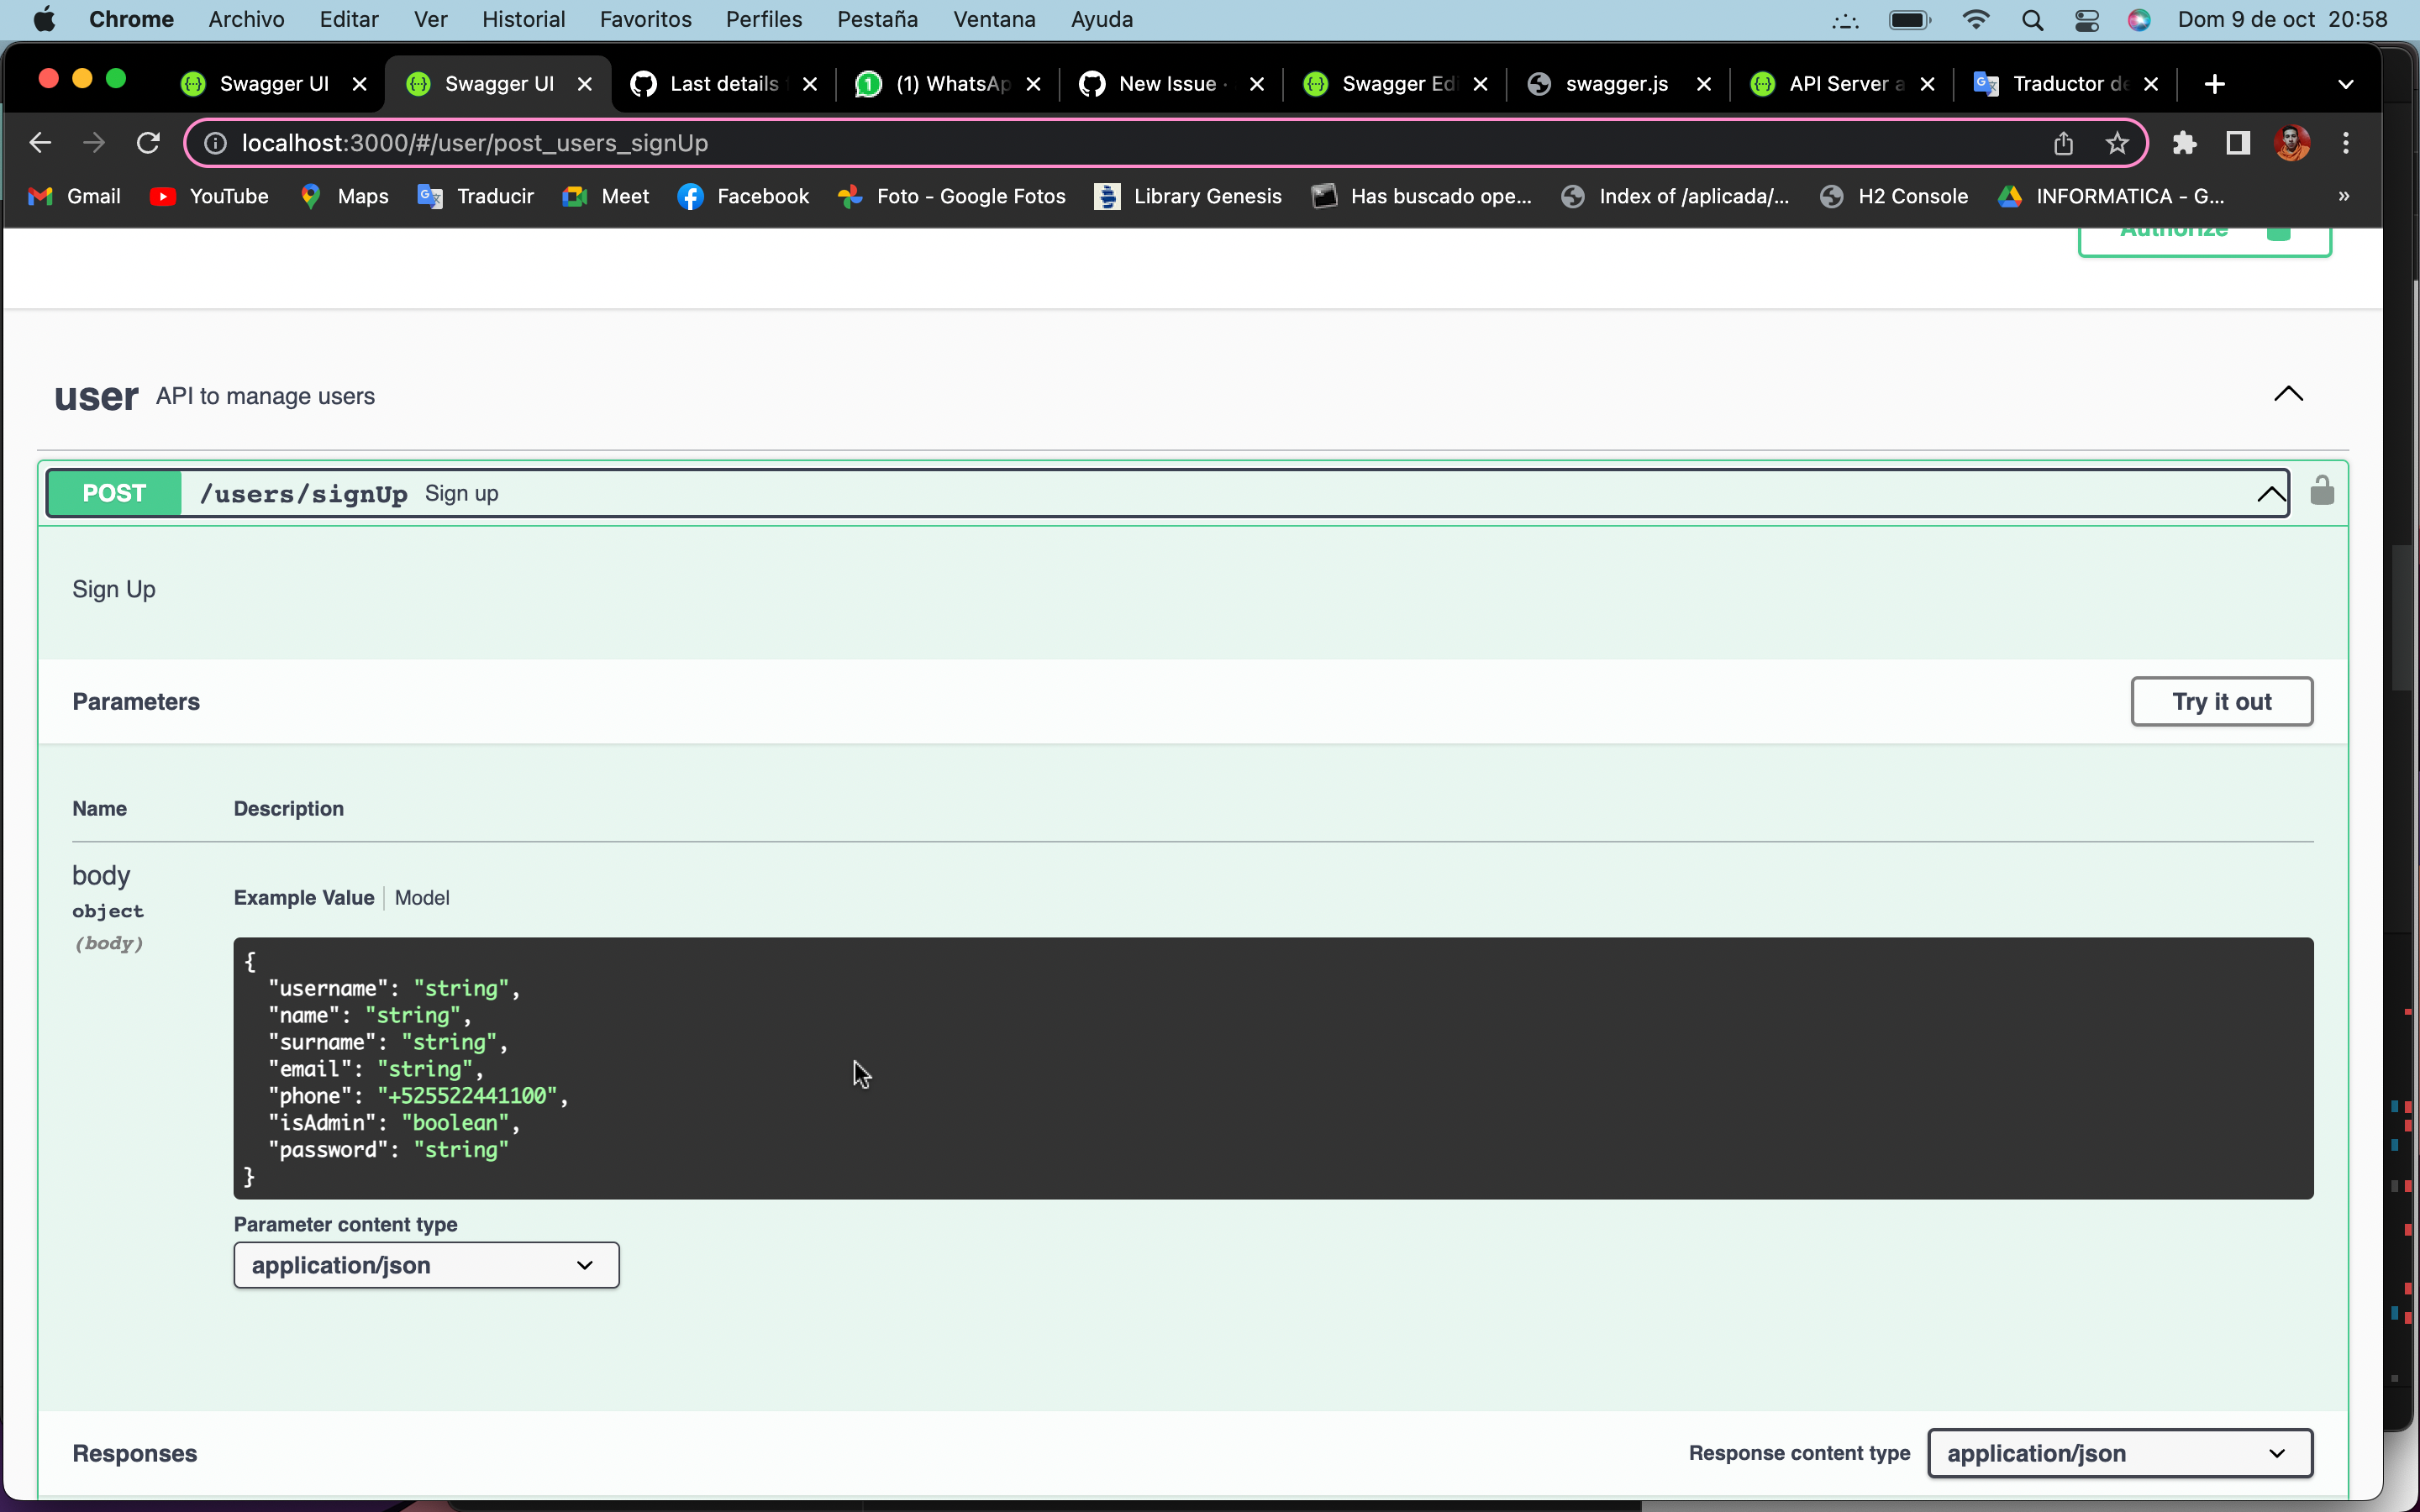Image resolution: width=2420 pixels, height=1512 pixels.
Task: Switch to the Model view link
Action: (x=422, y=897)
